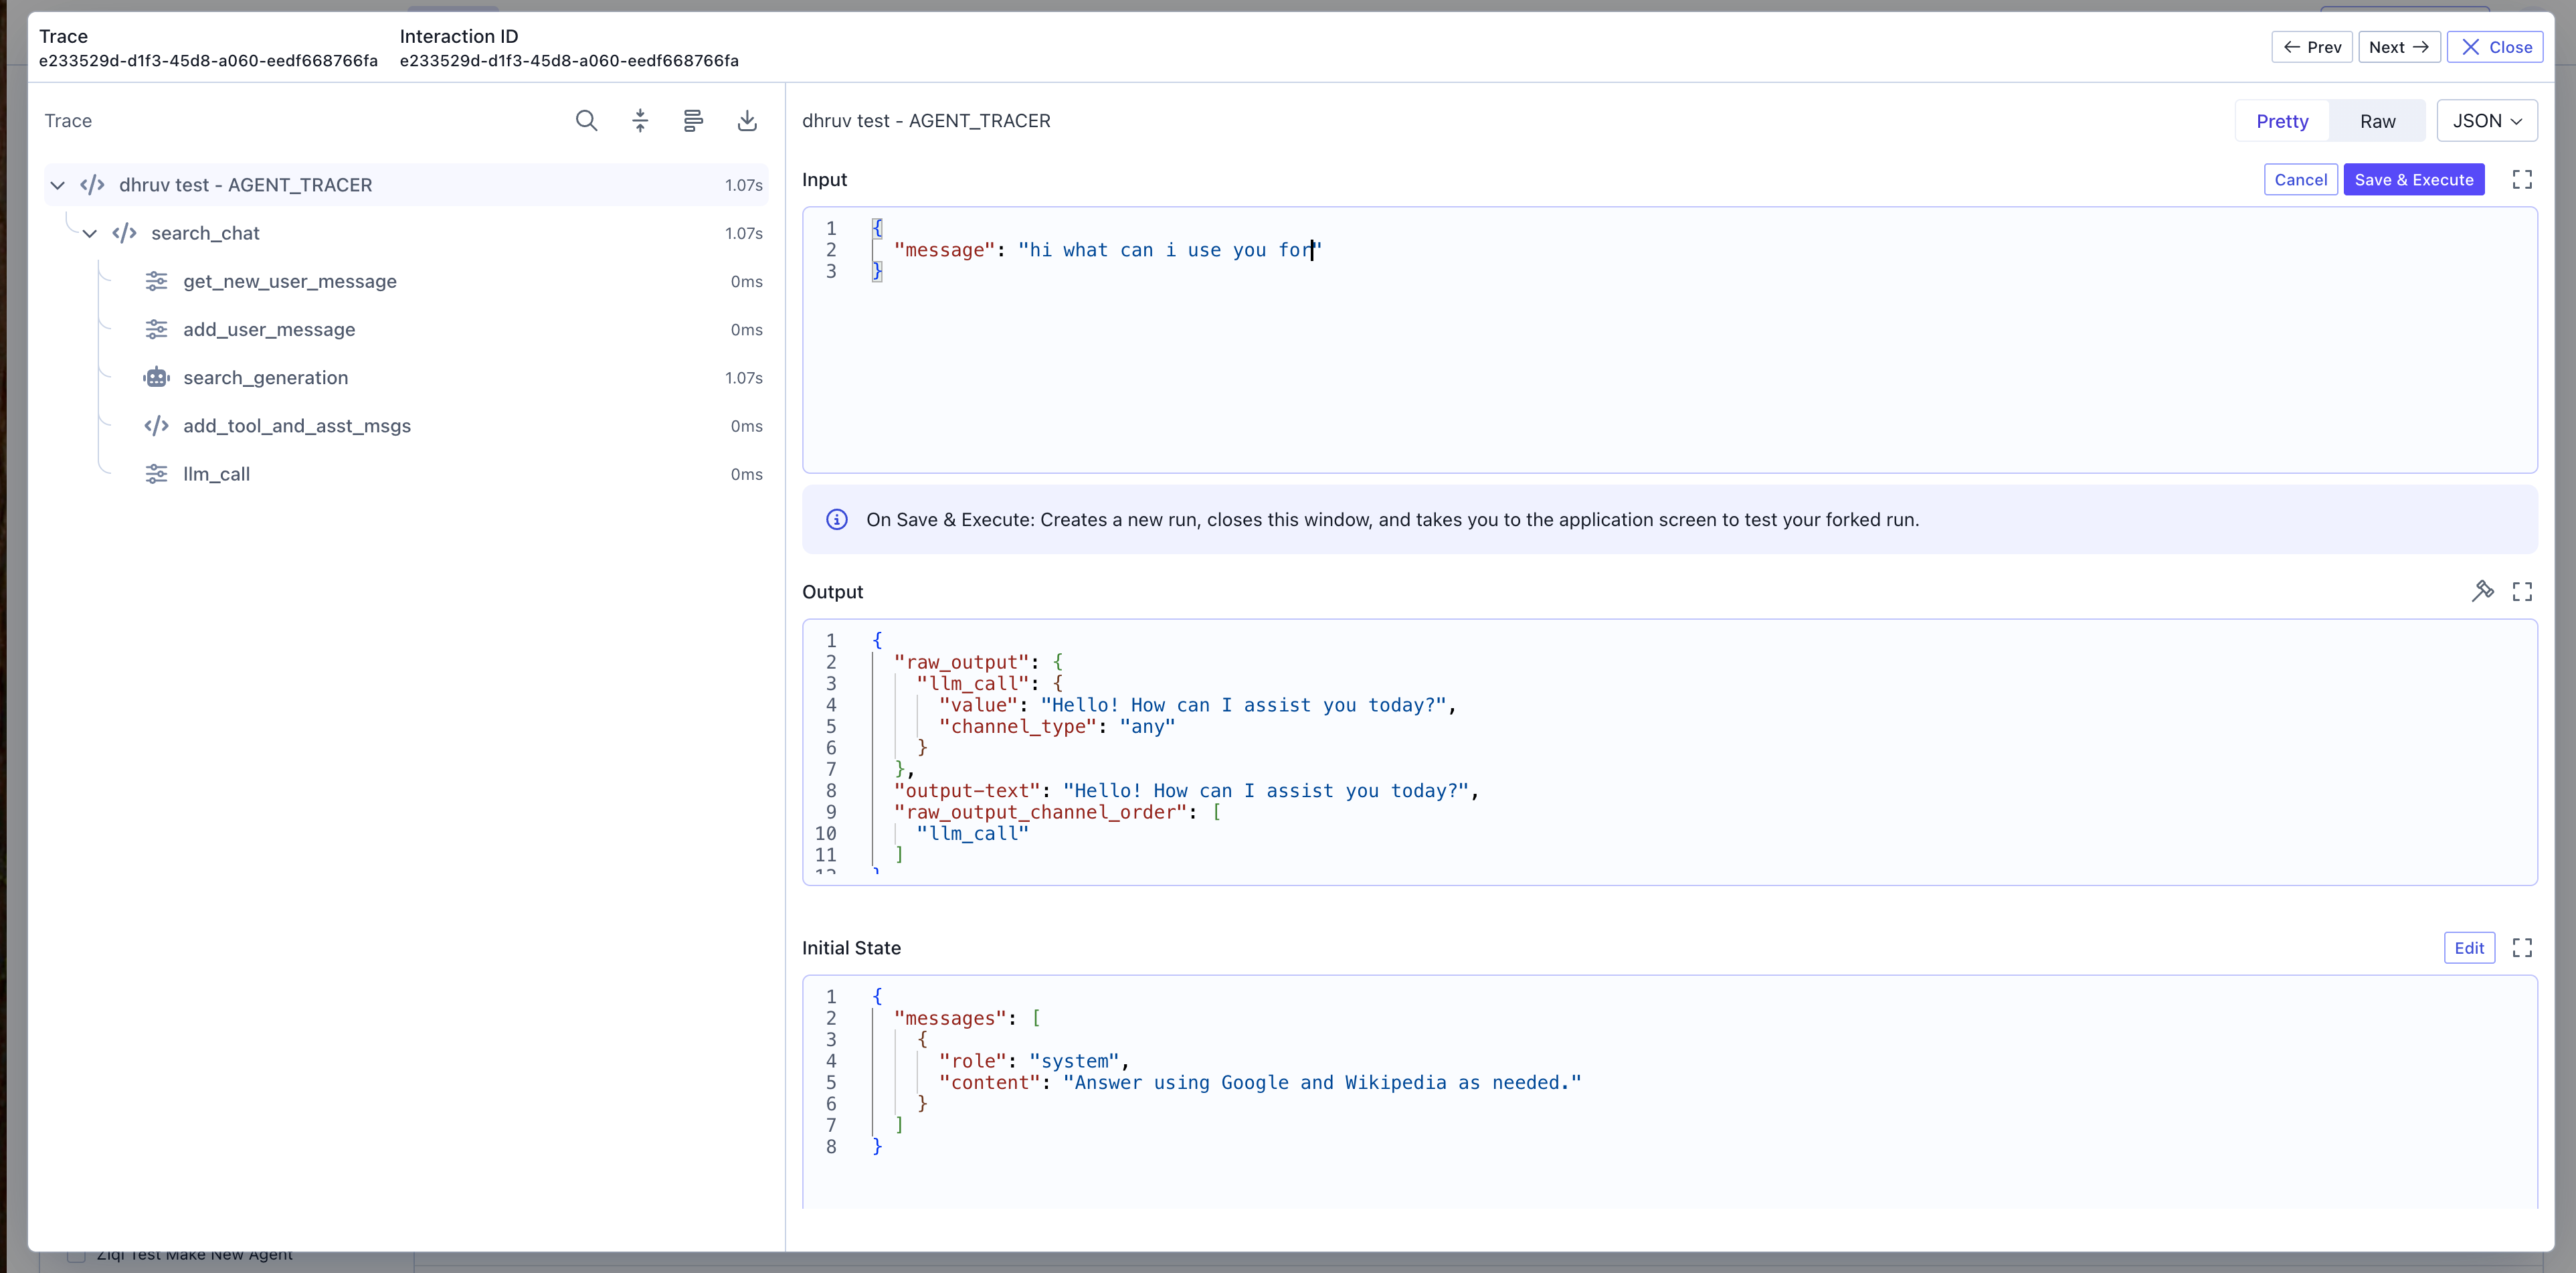Toggle checkbox beside Ziqi Test Make New Agent

(x=76, y=1256)
